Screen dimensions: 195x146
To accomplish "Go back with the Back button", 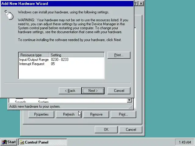I will tap(70, 91).
